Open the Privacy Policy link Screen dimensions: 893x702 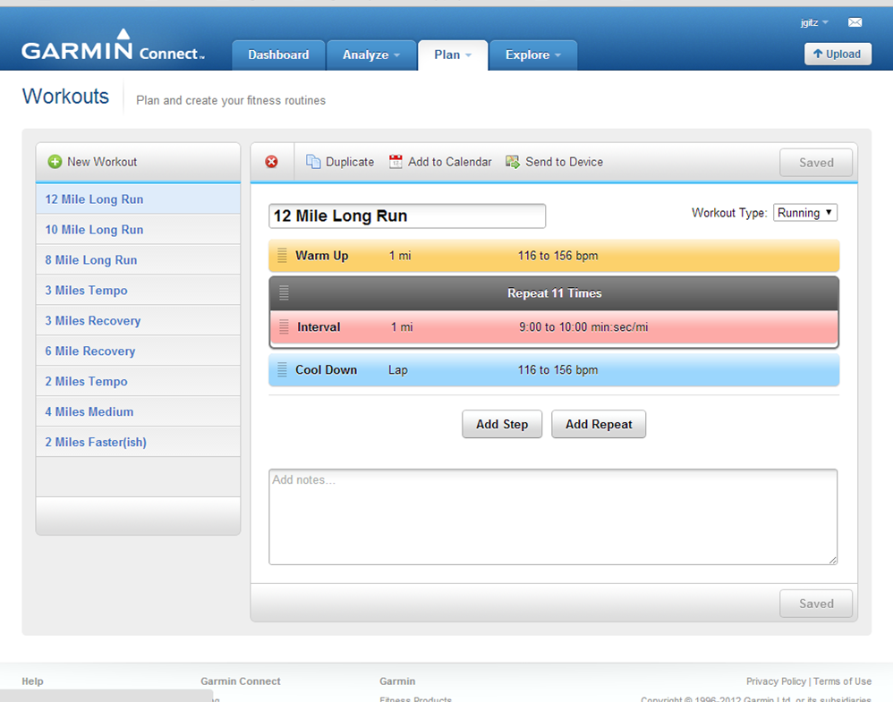(776, 681)
